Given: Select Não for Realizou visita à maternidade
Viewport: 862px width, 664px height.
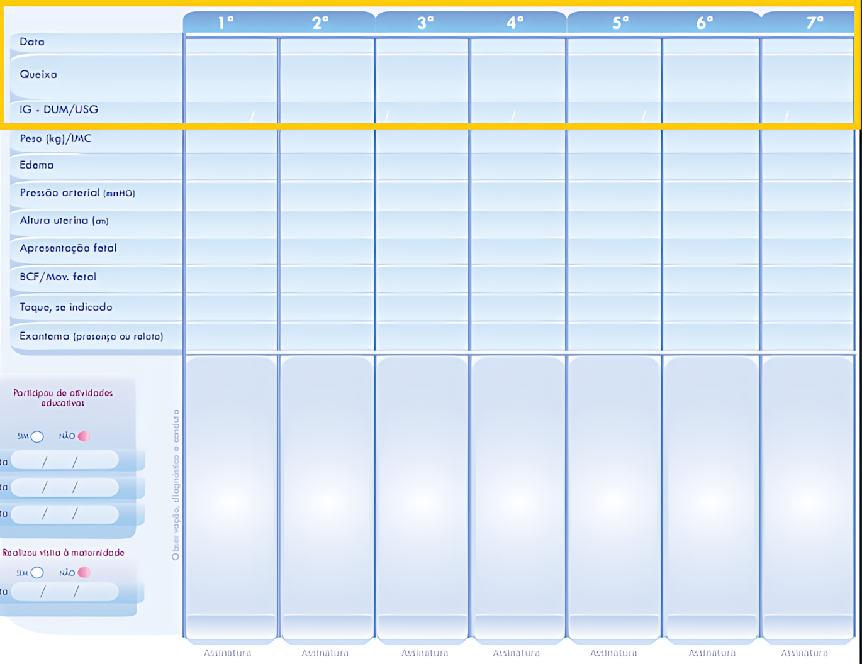Looking at the screenshot, I should [84, 573].
